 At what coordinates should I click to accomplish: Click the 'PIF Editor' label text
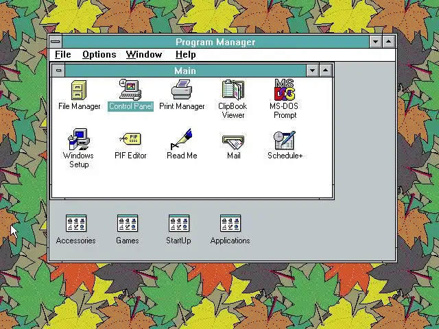click(130, 156)
